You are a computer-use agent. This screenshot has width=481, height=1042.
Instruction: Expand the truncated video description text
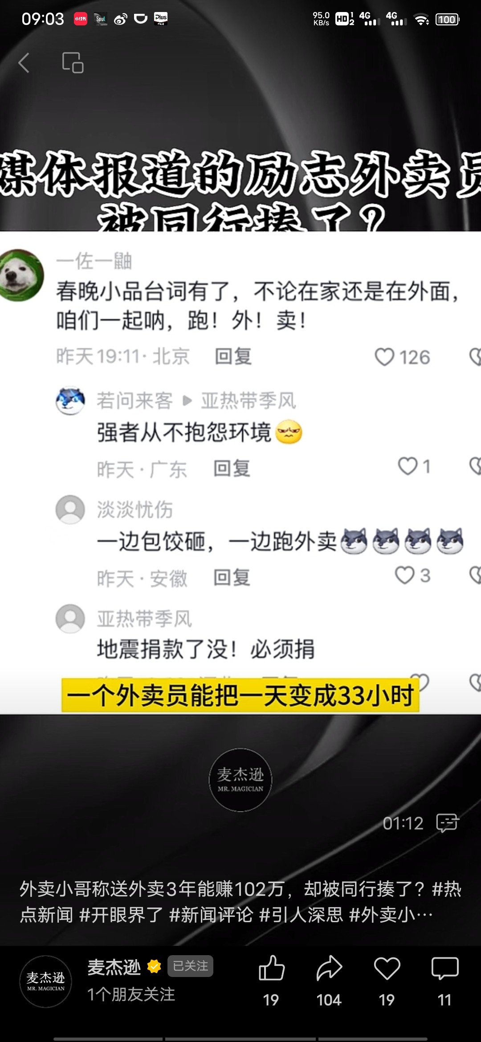(x=240, y=902)
